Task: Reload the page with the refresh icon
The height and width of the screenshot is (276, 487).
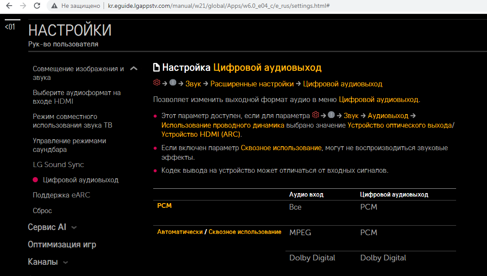Action: (37, 6)
